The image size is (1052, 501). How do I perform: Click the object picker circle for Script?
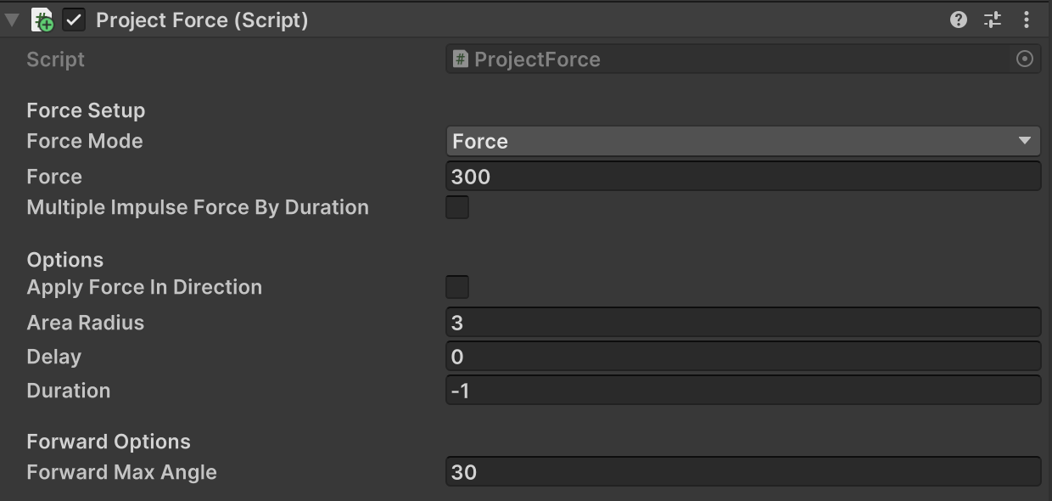pyautogui.click(x=1025, y=59)
